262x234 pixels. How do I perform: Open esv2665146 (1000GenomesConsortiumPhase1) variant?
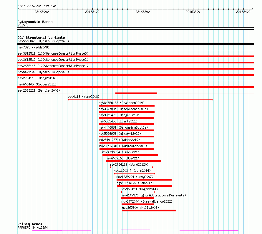tap(53, 66)
